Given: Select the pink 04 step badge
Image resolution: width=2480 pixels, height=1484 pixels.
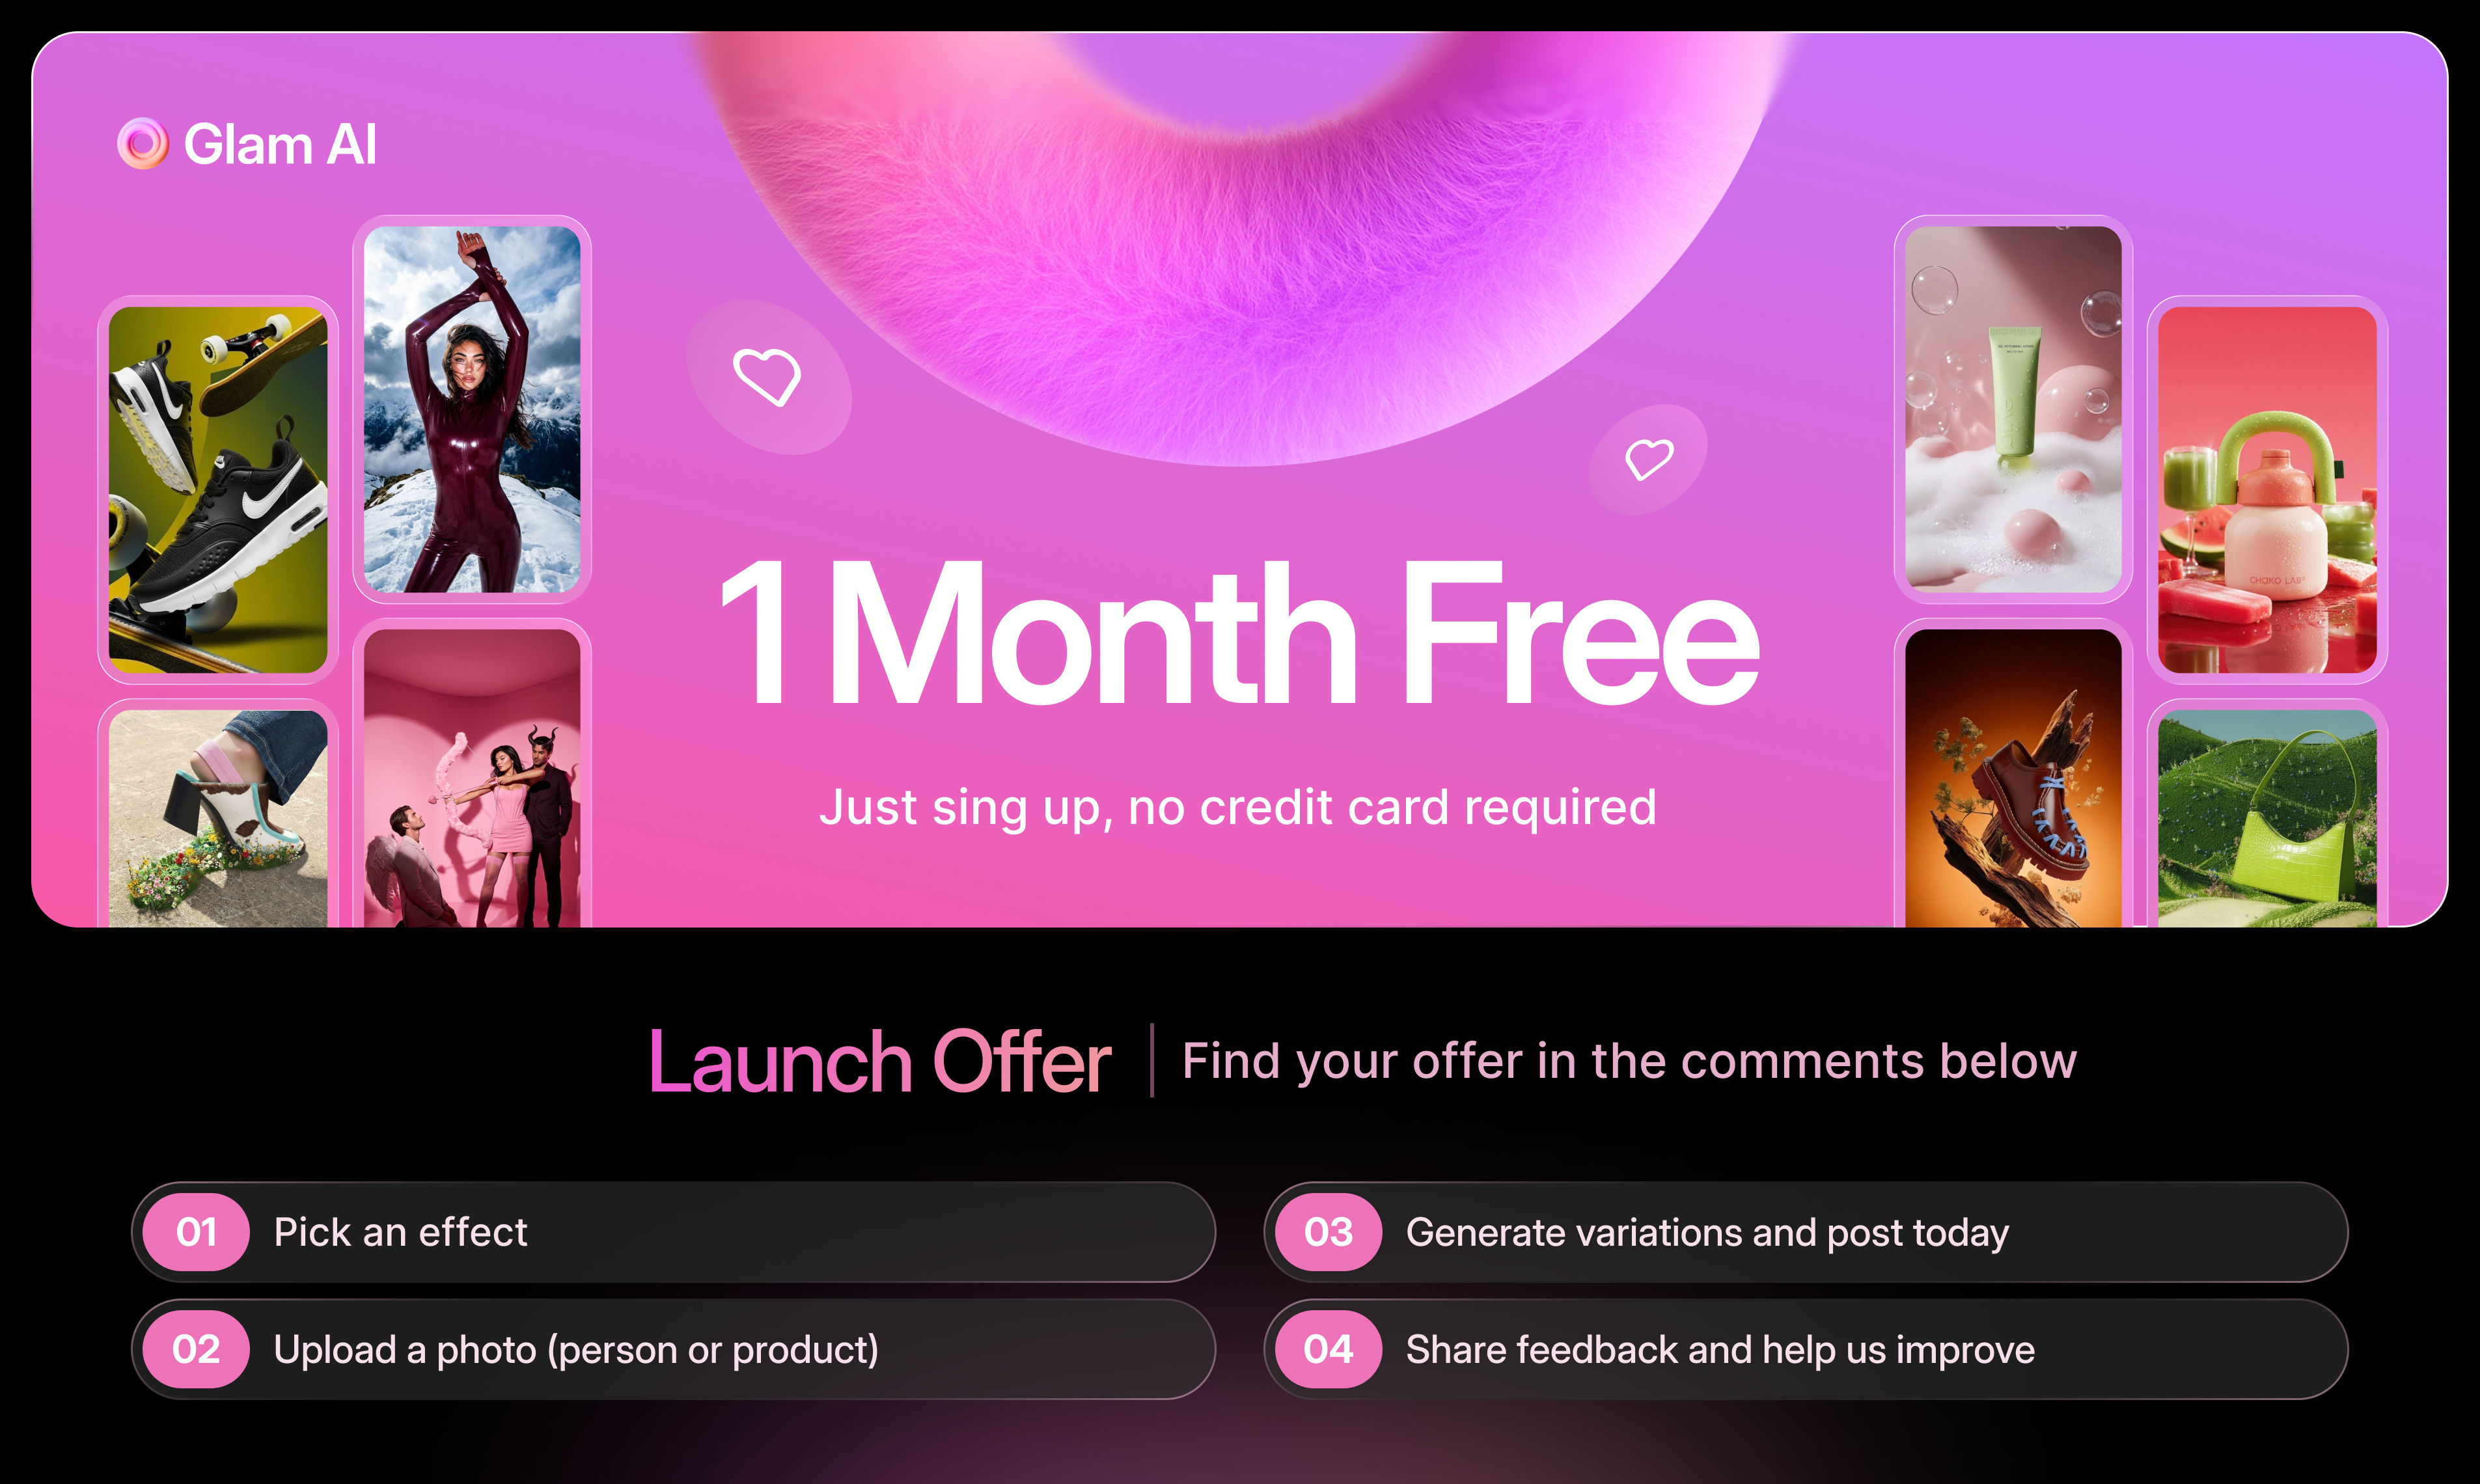Looking at the screenshot, I should [x=1328, y=1349].
